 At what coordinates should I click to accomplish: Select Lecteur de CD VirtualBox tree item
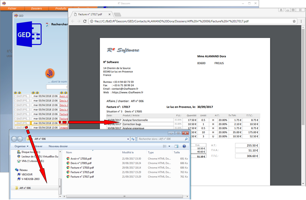[38, 156]
